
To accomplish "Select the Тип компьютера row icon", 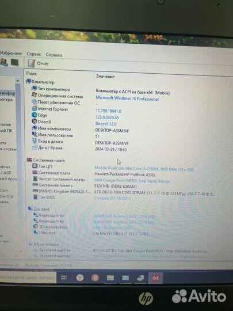I will 35,88.
